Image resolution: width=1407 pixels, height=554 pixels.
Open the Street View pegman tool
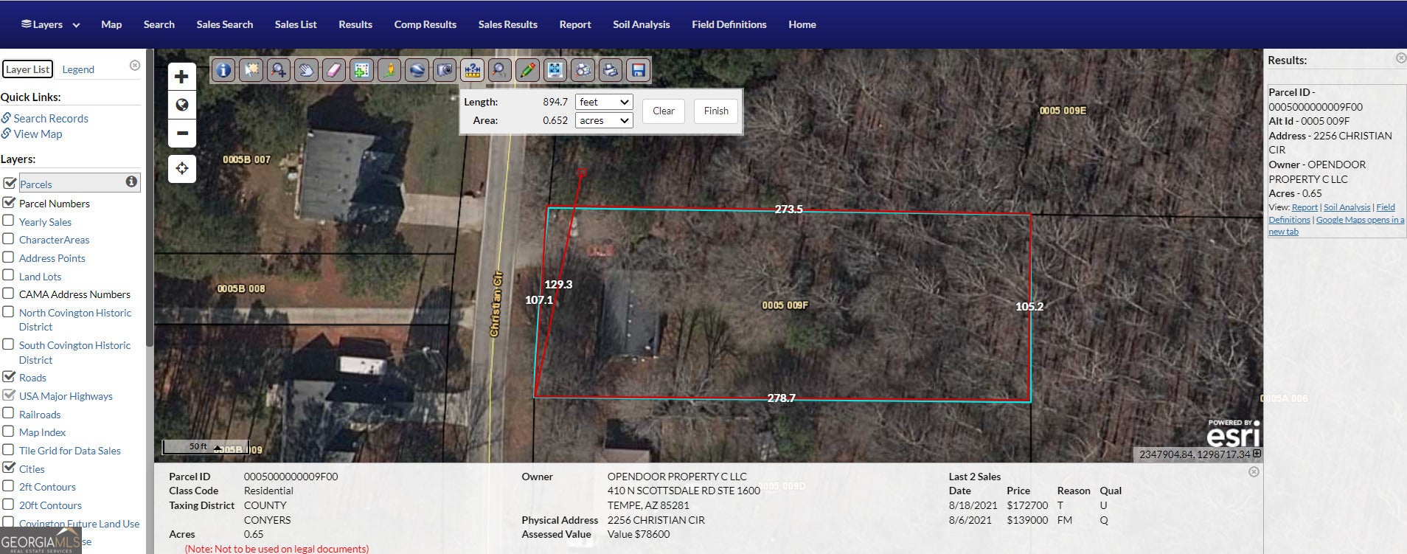pyautogui.click(x=389, y=70)
